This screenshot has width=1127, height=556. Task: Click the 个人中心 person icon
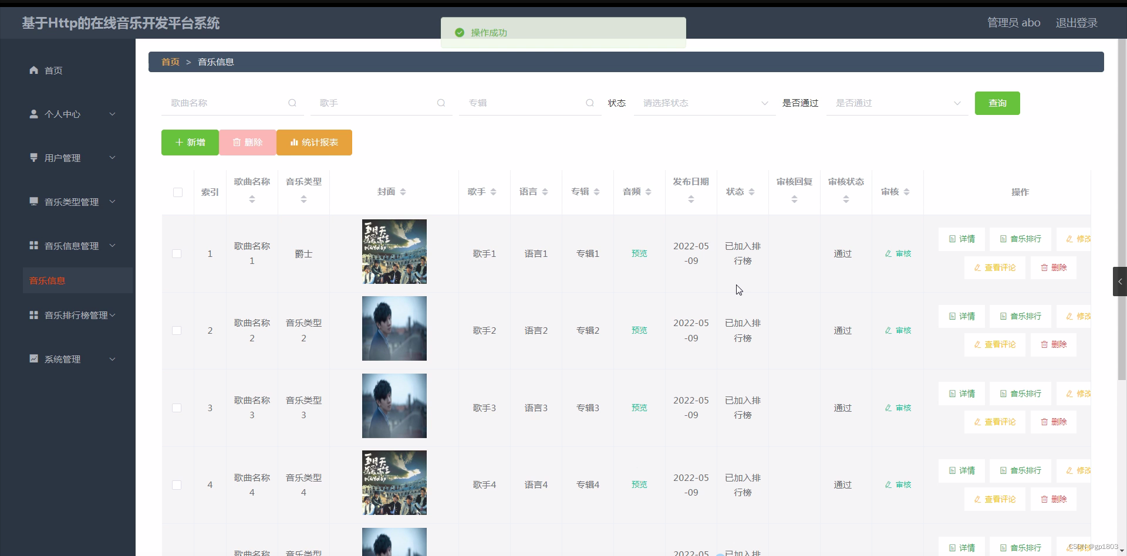click(x=34, y=114)
